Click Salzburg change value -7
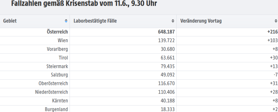Image resolution: width=278 pixels, height=112 pixels. [x=275, y=75]
